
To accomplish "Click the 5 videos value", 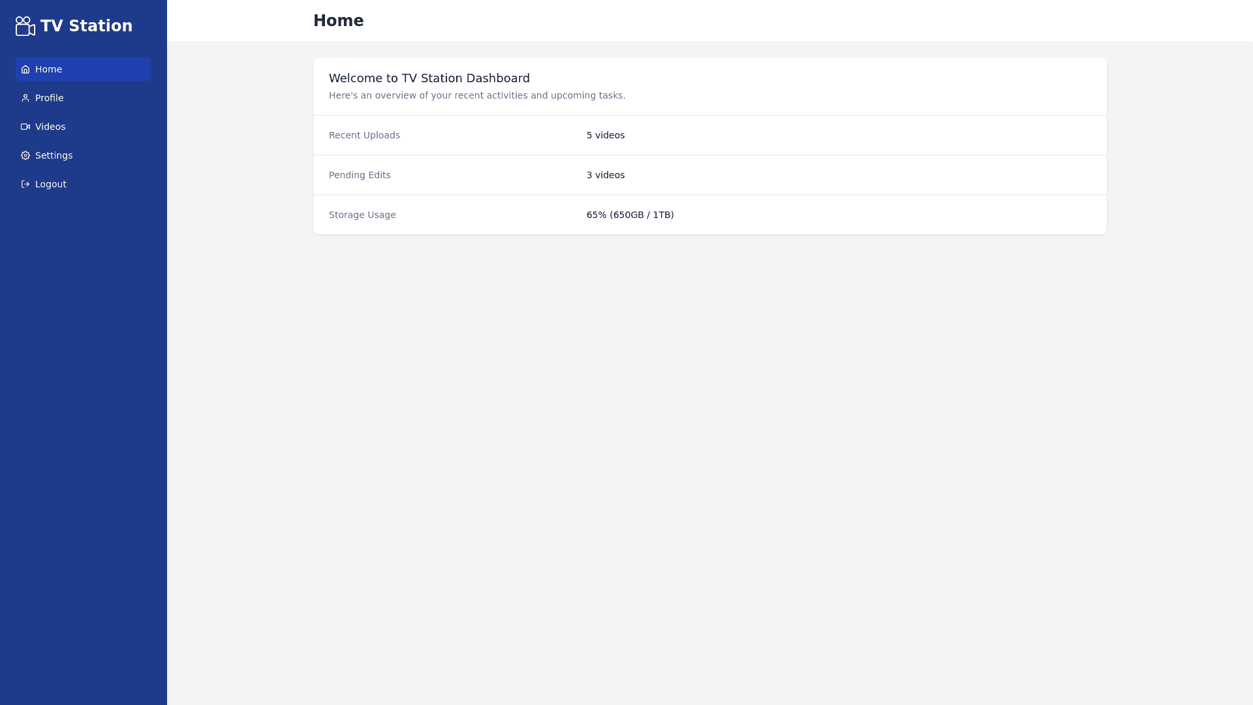I will (x=605, y=135).
